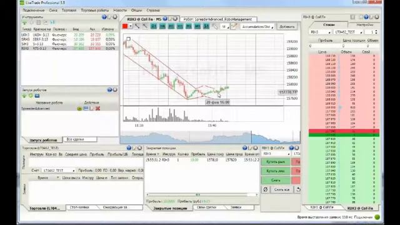Viewport: 400px width, 225px height.
Task: Switch chart to M1 timeframe
Action: [x=197, y=26]
